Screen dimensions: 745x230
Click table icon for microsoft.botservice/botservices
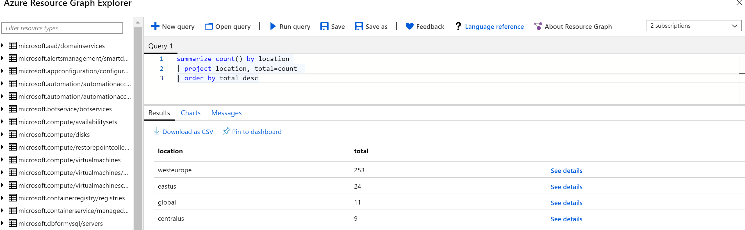(x=13, y=109)
